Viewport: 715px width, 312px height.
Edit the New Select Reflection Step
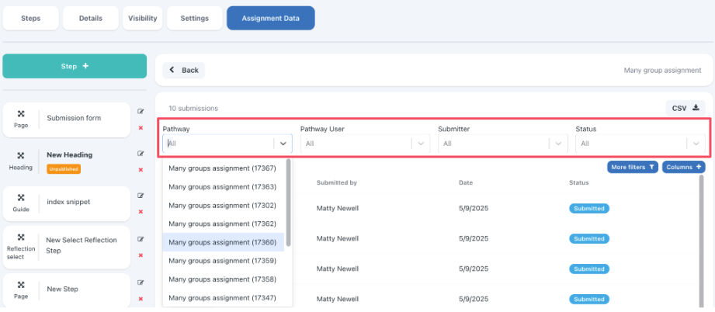(x=141, y=239)
